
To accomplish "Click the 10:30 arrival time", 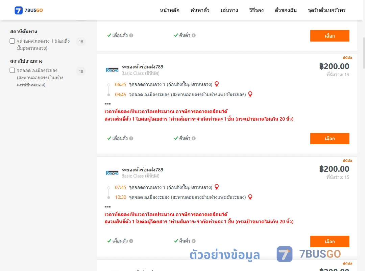I will click(121, 197).
